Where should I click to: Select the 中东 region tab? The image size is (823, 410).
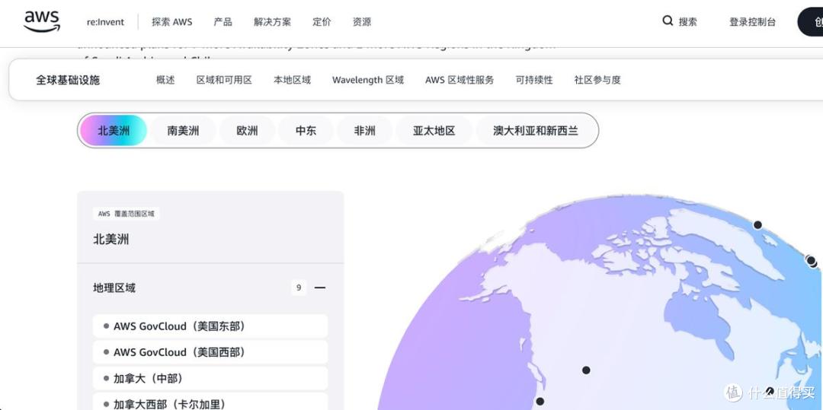(x=306, y=130)
